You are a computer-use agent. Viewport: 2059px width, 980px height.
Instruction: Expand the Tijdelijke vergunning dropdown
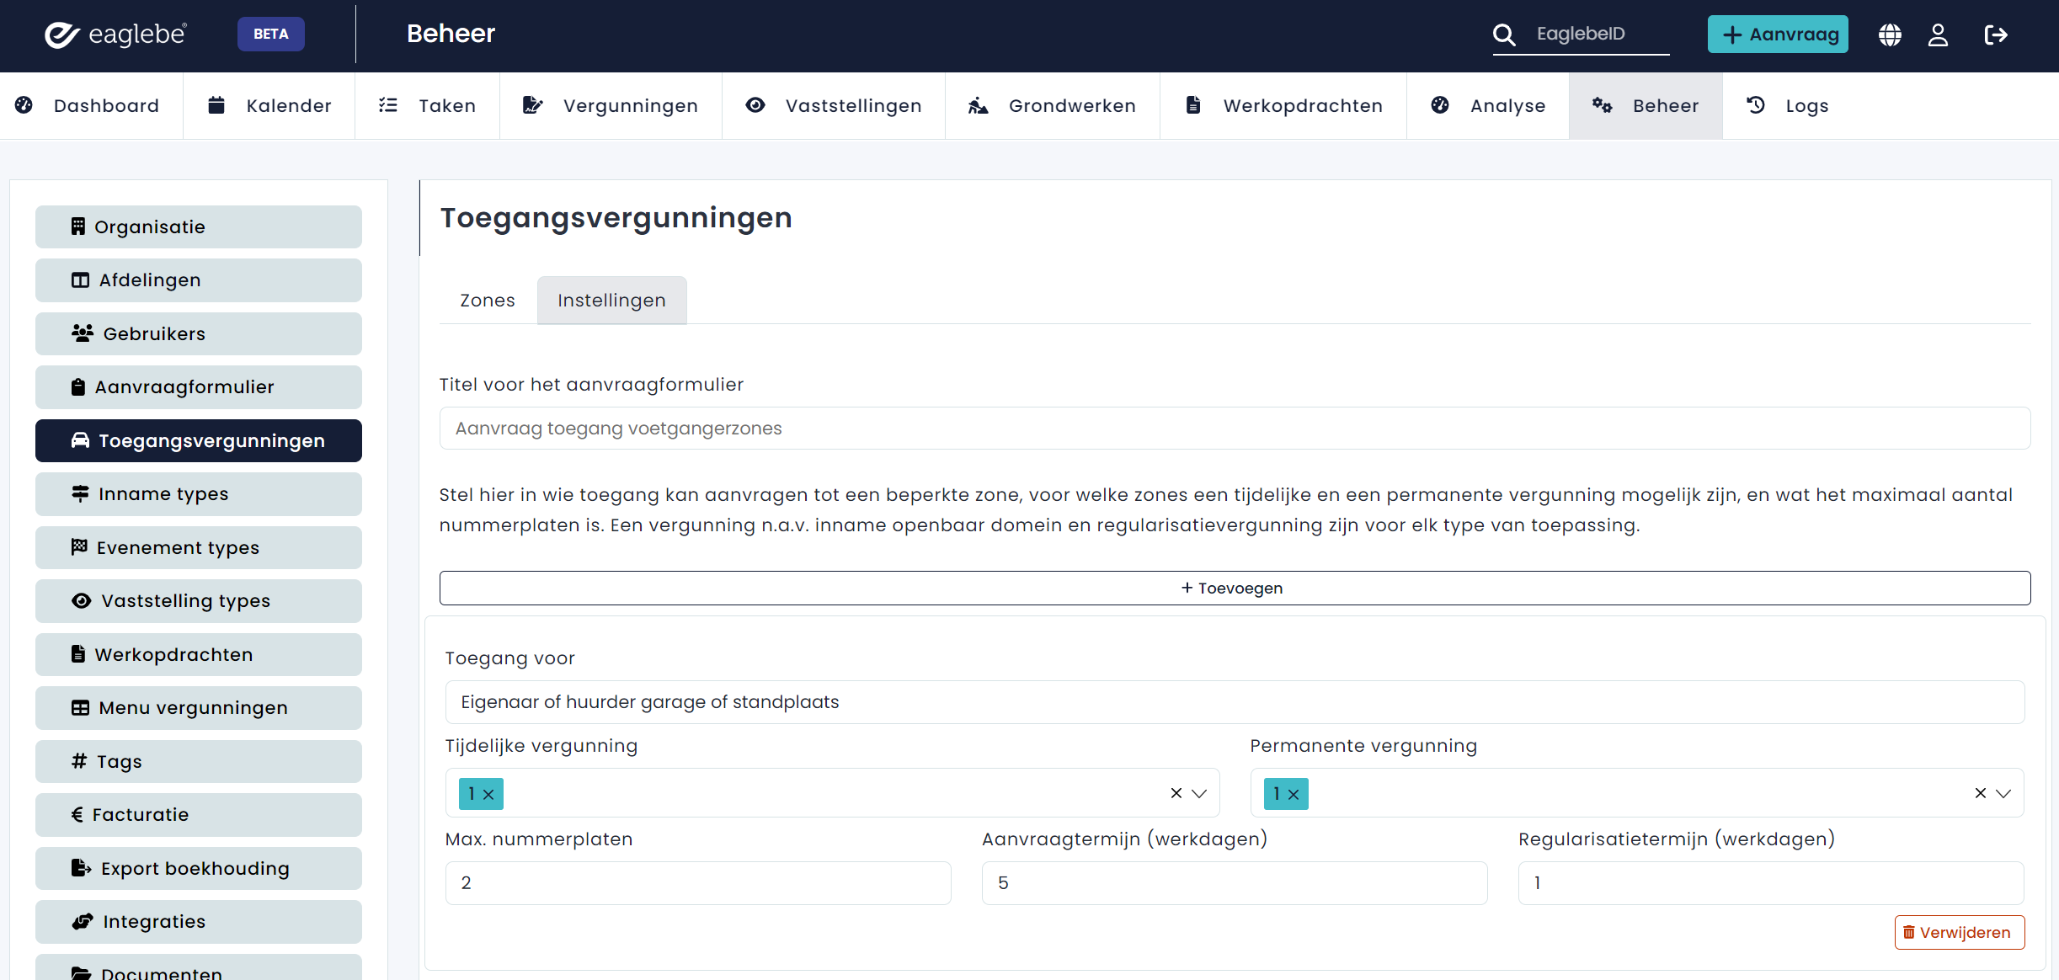tap(1200, 793)
